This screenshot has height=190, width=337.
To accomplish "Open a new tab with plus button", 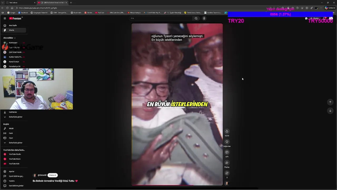I will point(71,3).
